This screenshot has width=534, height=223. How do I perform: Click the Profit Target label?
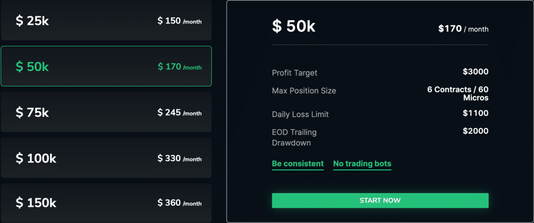click(x=295, y=73)
